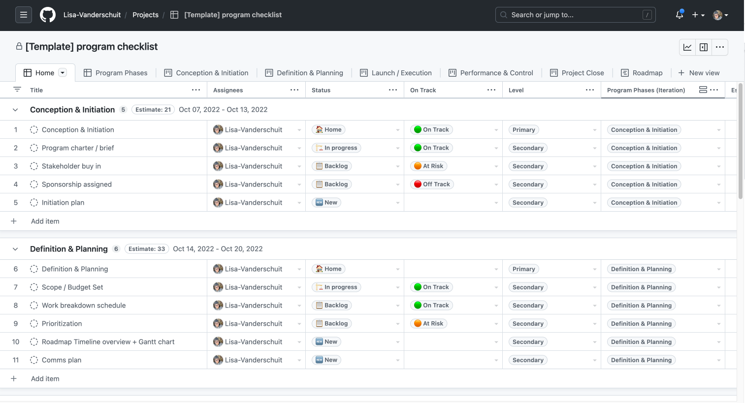The width and height of the screenshot is (745, 403).
Task: Click Backlog status for Prioritization row
Action: (x=332, y=323)
